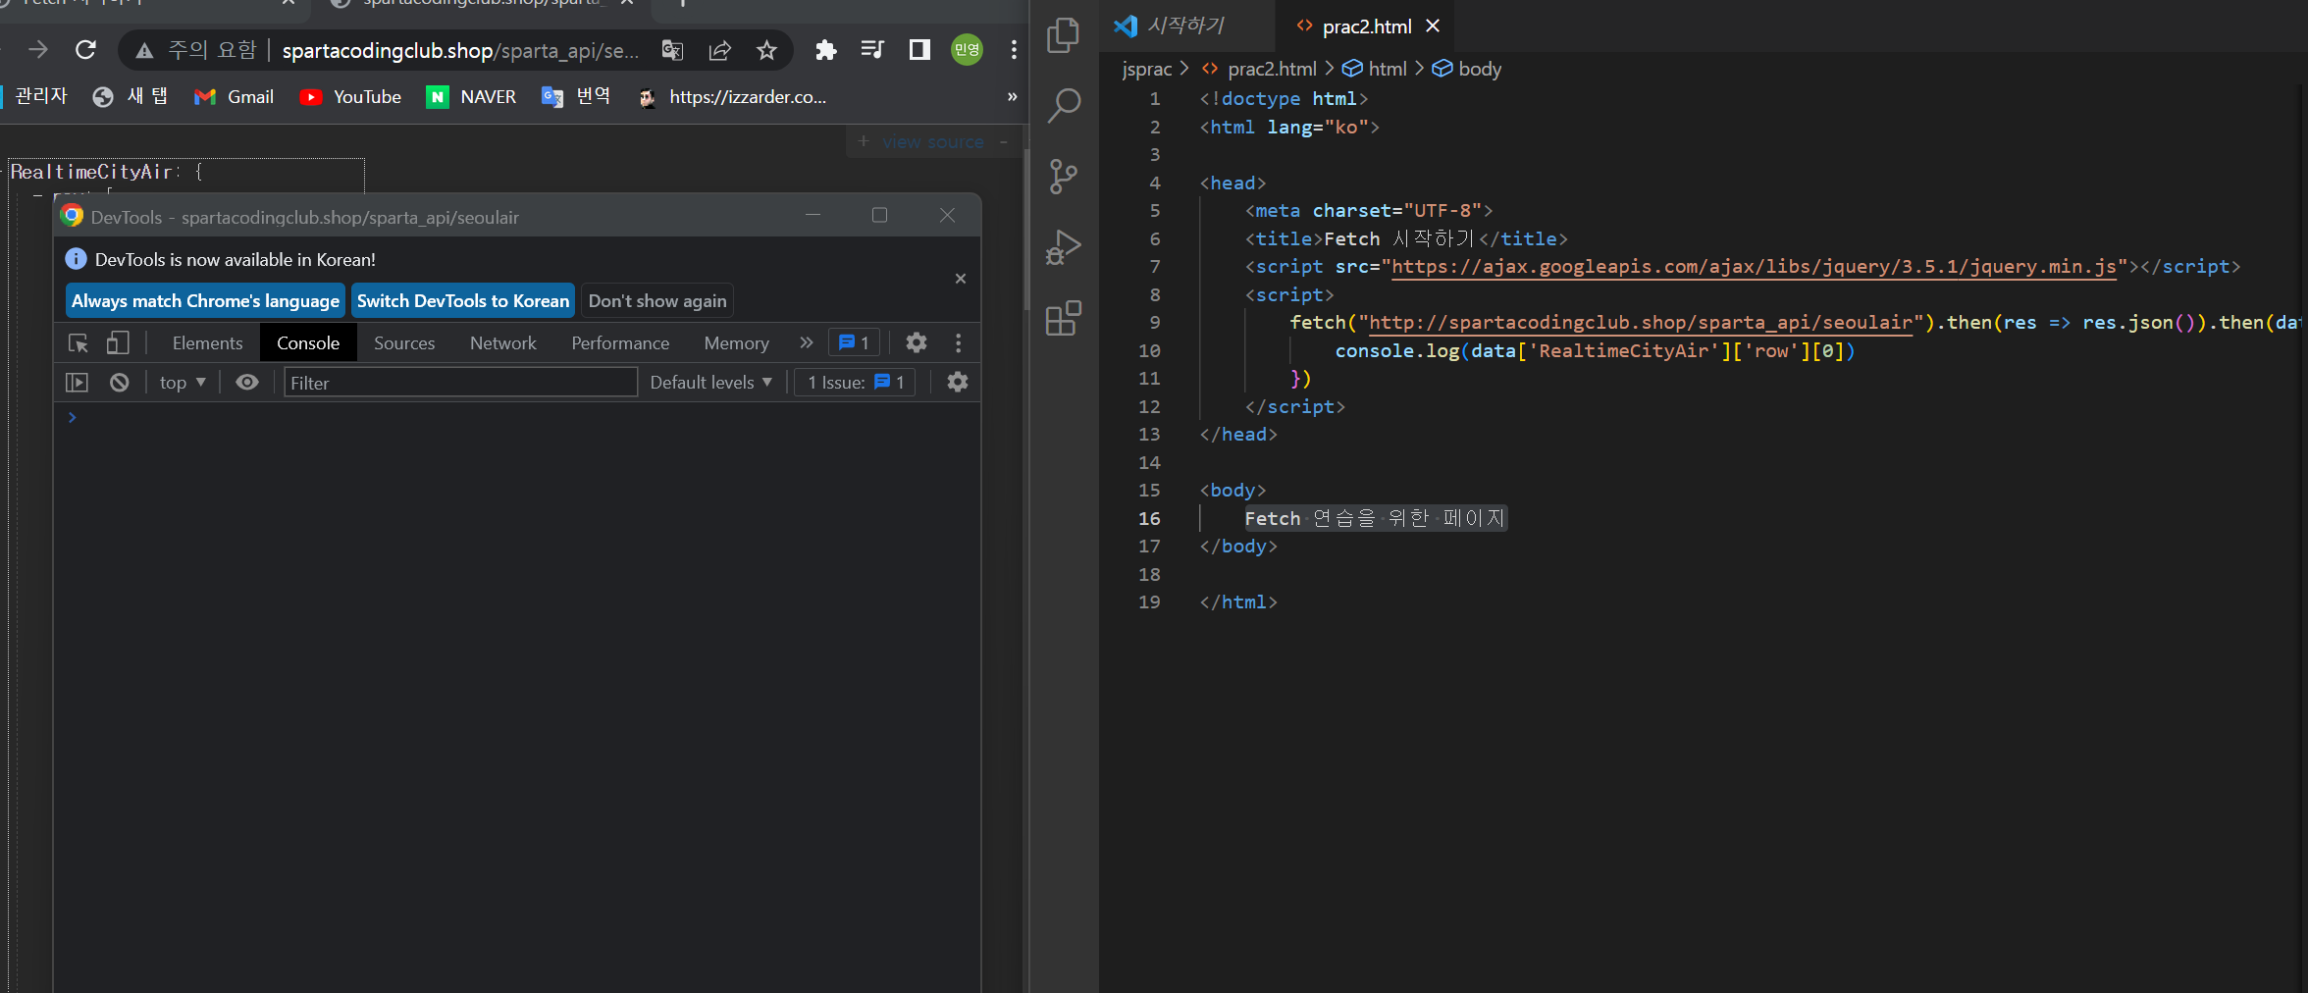Click Always match Chrome's language
This screenshot has height=993, width=2308.
(x=205, y=301)
